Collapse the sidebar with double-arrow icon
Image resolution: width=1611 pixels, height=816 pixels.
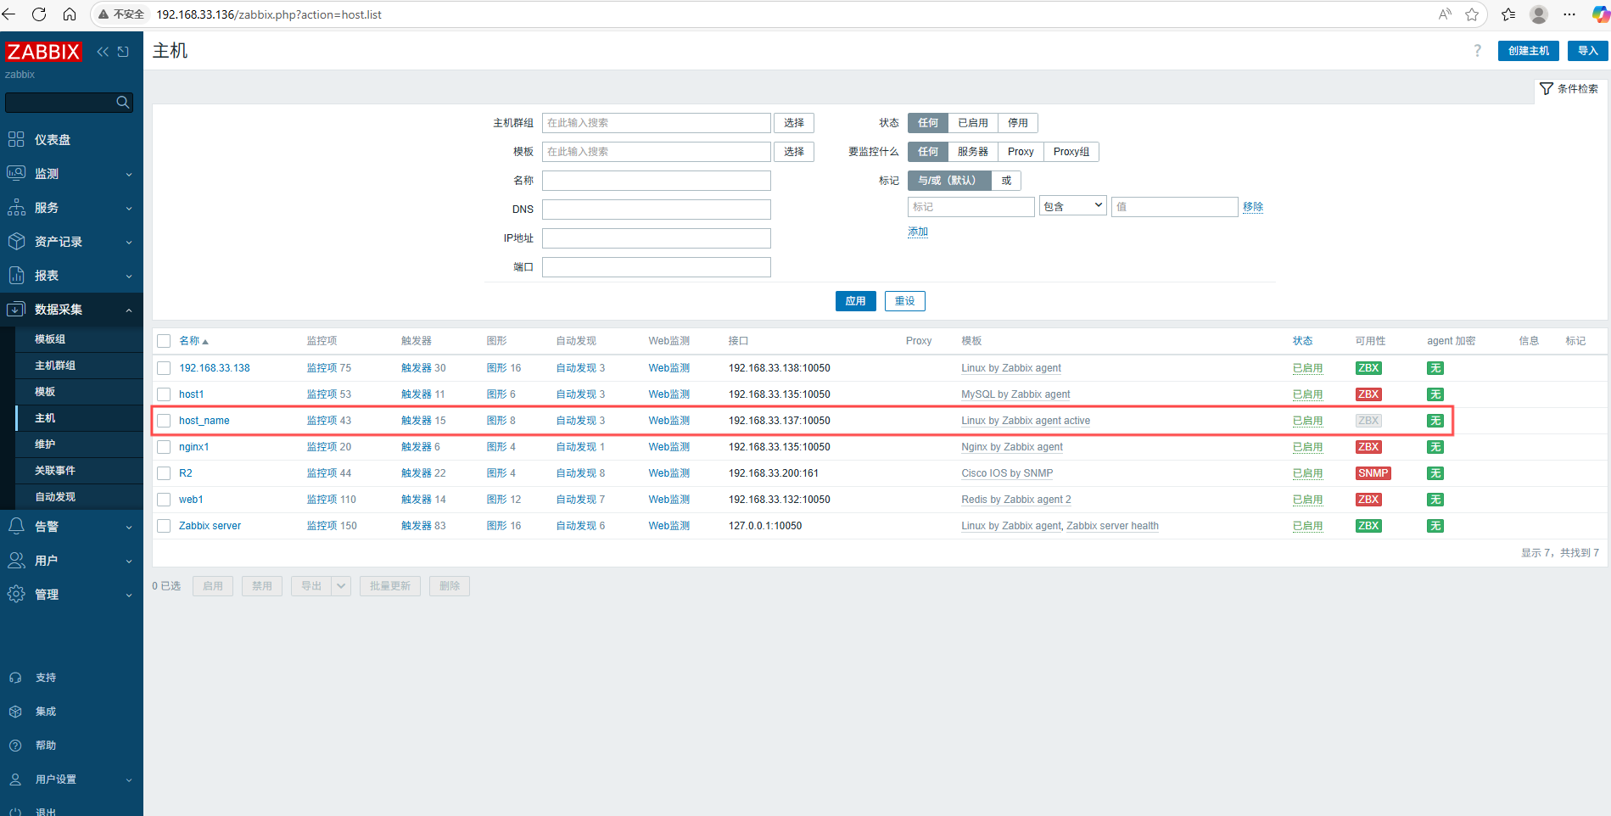(103, 52)
